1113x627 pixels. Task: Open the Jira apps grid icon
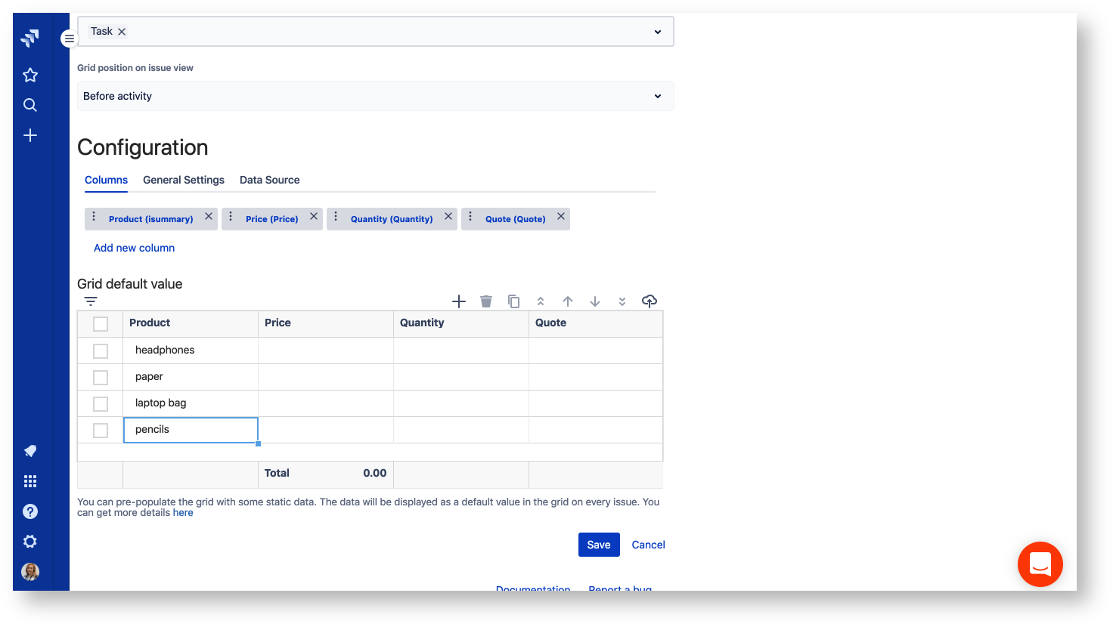pos(29,481)
